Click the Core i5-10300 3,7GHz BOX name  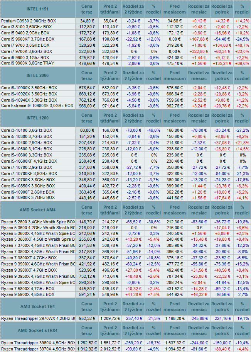(27, 136)
